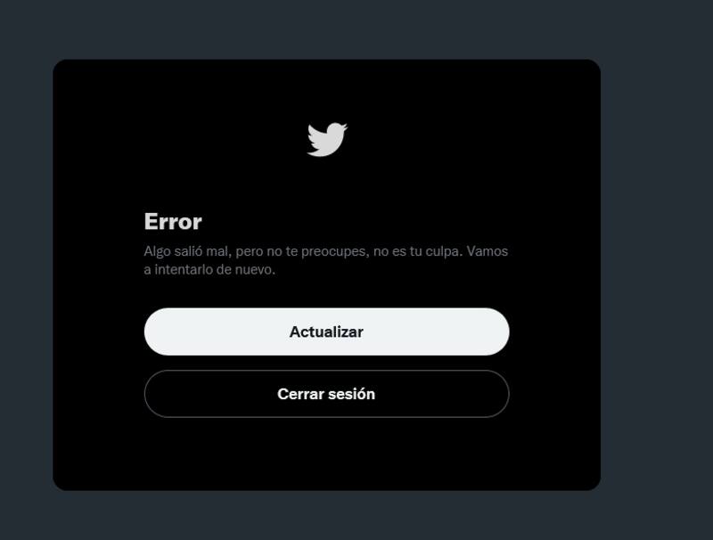Activate the dark Cerrar sesión pill button

[326, 394]
